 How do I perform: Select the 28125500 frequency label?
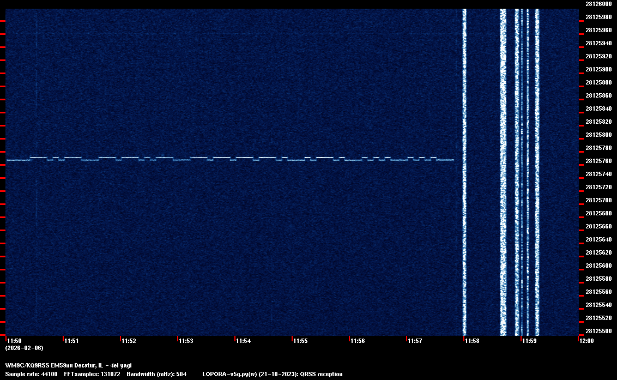[598, 331]
